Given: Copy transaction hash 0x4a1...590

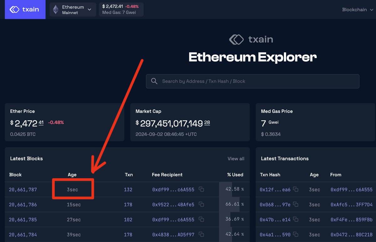Looking at the screenshot, I should pos(295,235).
